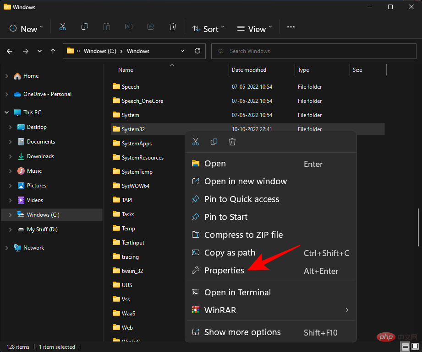
Task: Rename System32 using the toolbar rename icon
Action: coord(129,27)
